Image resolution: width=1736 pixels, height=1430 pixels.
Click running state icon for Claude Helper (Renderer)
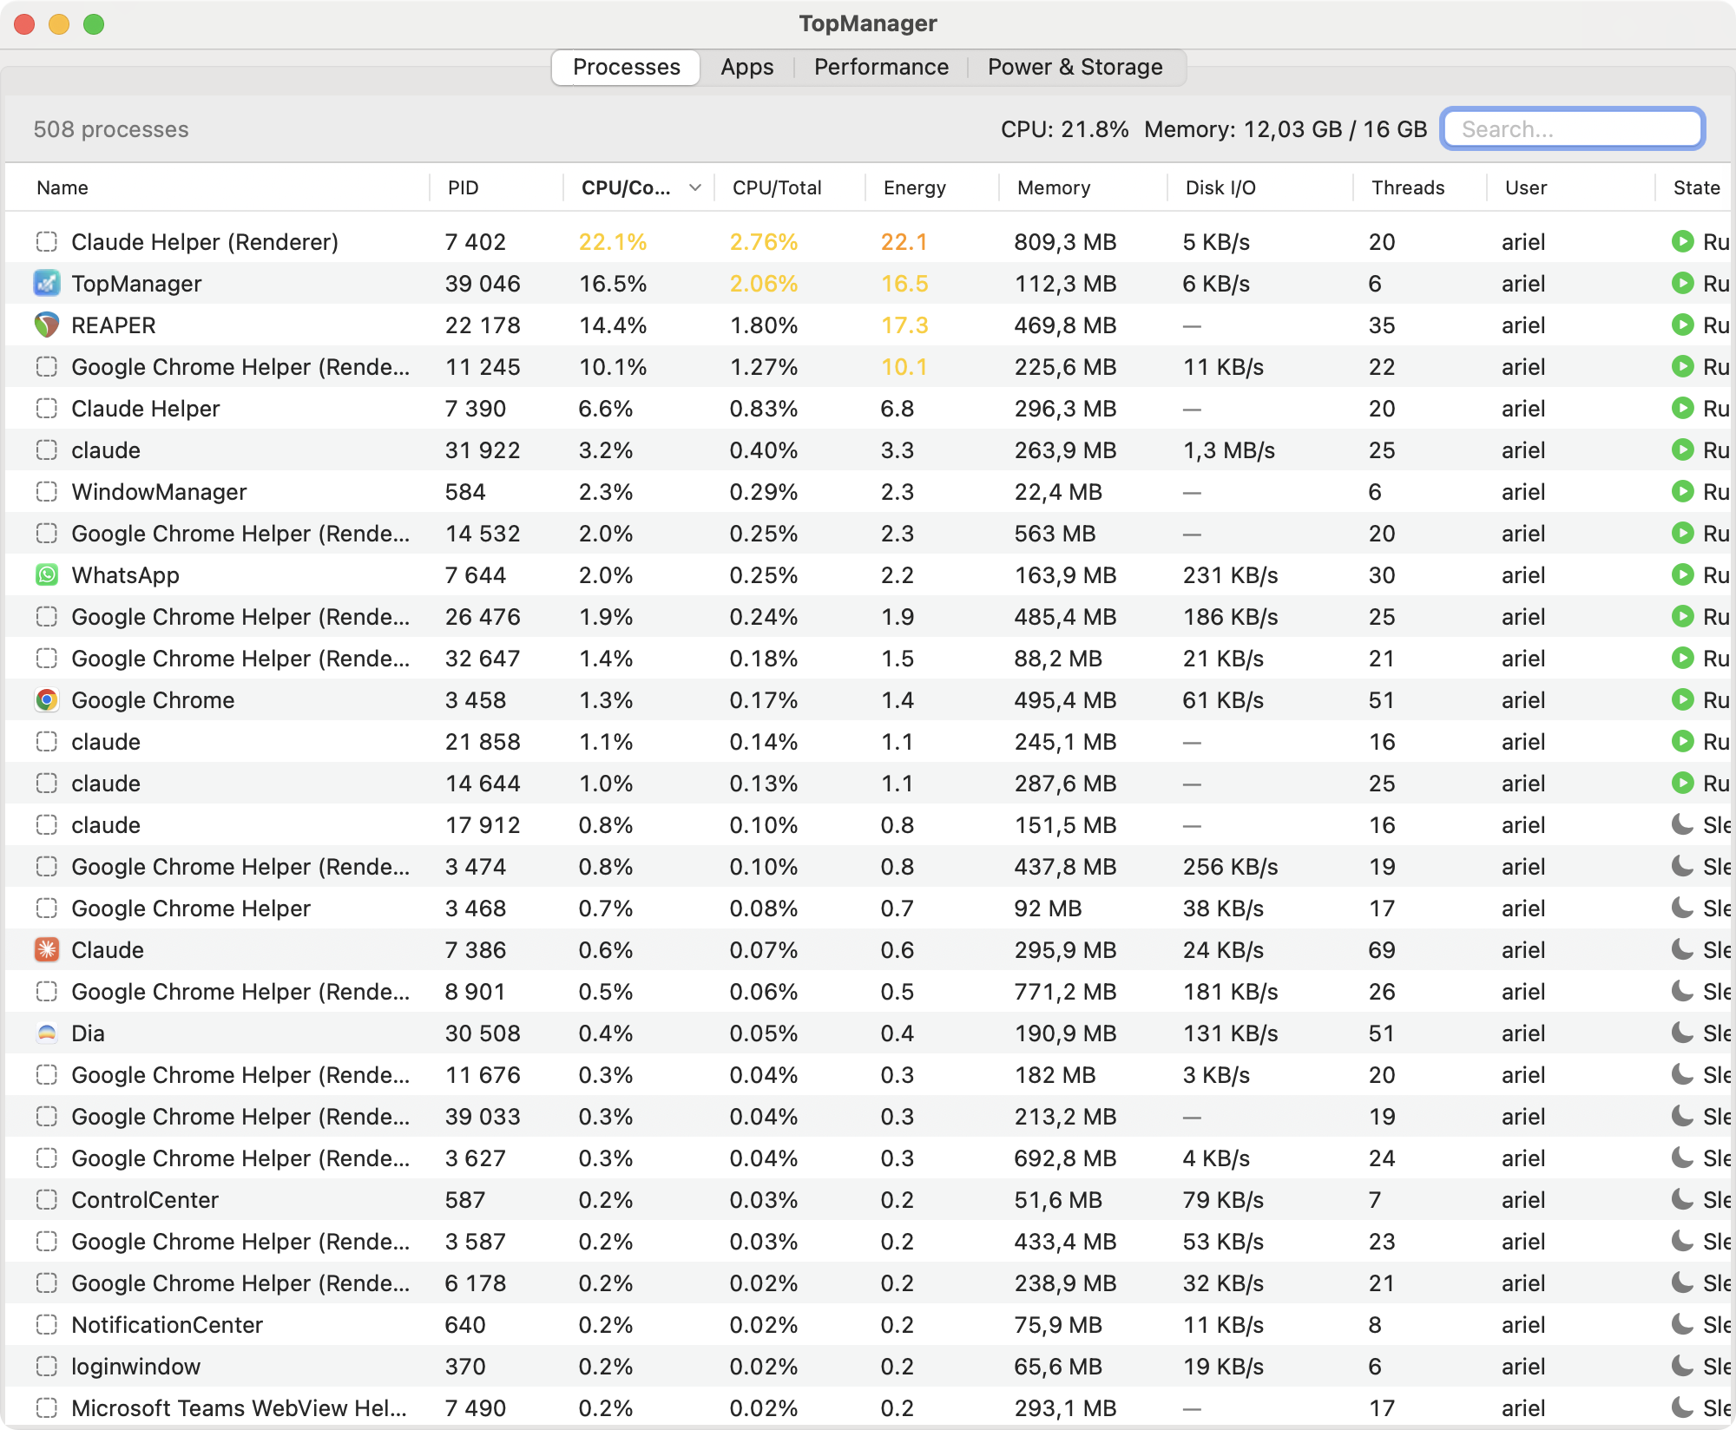pyautogui.click(x=1683, y=242)
